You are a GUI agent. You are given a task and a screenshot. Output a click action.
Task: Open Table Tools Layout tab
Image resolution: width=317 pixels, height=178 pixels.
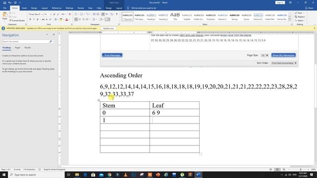(x=119, y=8)
